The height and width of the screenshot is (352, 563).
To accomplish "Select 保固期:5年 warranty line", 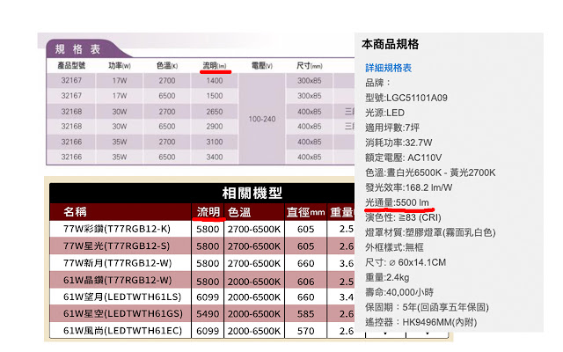I will [427, 307].
